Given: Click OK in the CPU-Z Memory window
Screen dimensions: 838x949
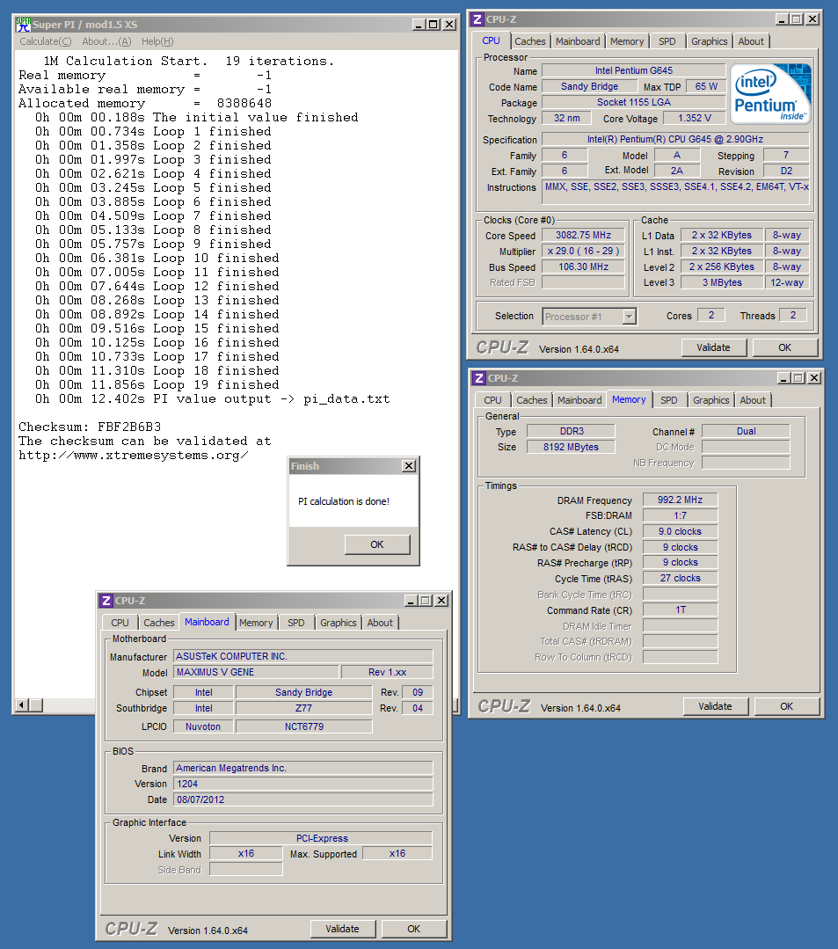Looking at the screenshot, I should click(x=787, y=706).
